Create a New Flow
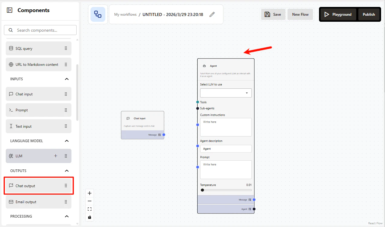This screenshot has height=227, width=385. tap(300, 14)
